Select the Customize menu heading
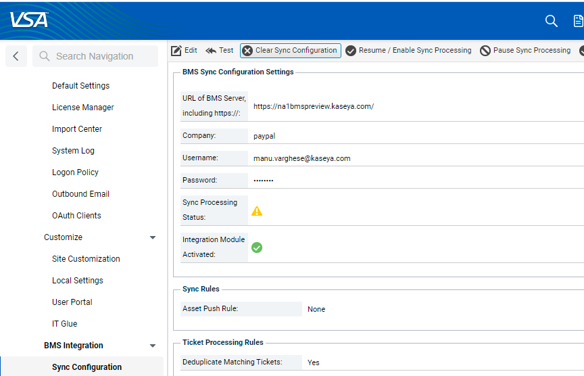584x376 pixels. point(64,237)
